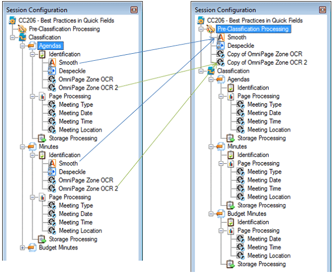Screen dimensions: 334x273
Task: Select Meeting Time under right Agendas
Action: pos(264,122)
